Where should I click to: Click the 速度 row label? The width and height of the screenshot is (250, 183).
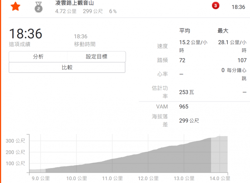(162, 46)
